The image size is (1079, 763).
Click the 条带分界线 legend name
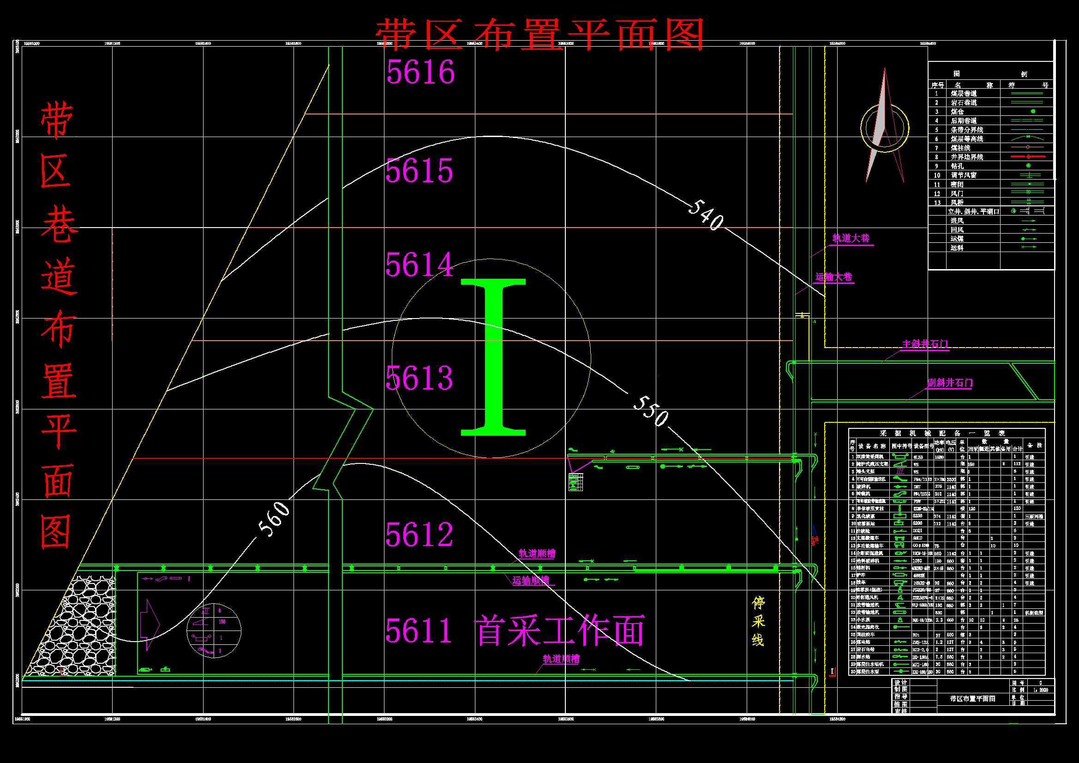pos(967,130)
